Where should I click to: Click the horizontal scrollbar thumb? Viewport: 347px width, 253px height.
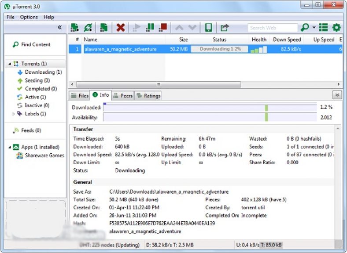159,84
